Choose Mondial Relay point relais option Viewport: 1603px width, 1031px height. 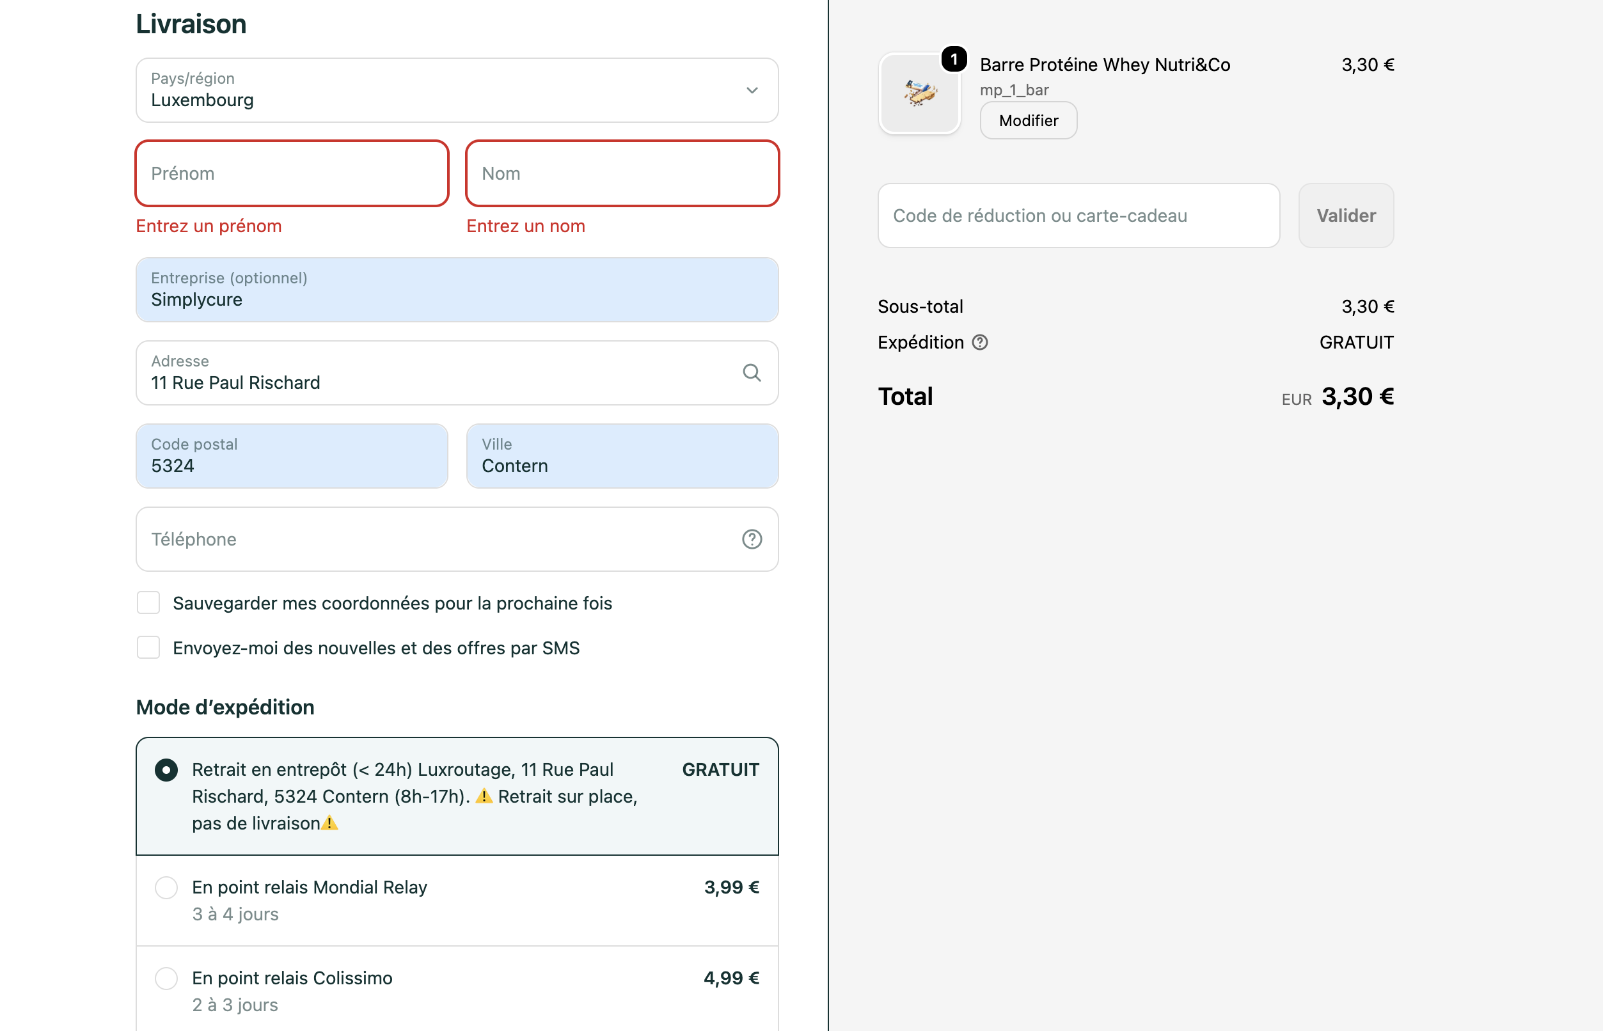(x=166, y=888)
